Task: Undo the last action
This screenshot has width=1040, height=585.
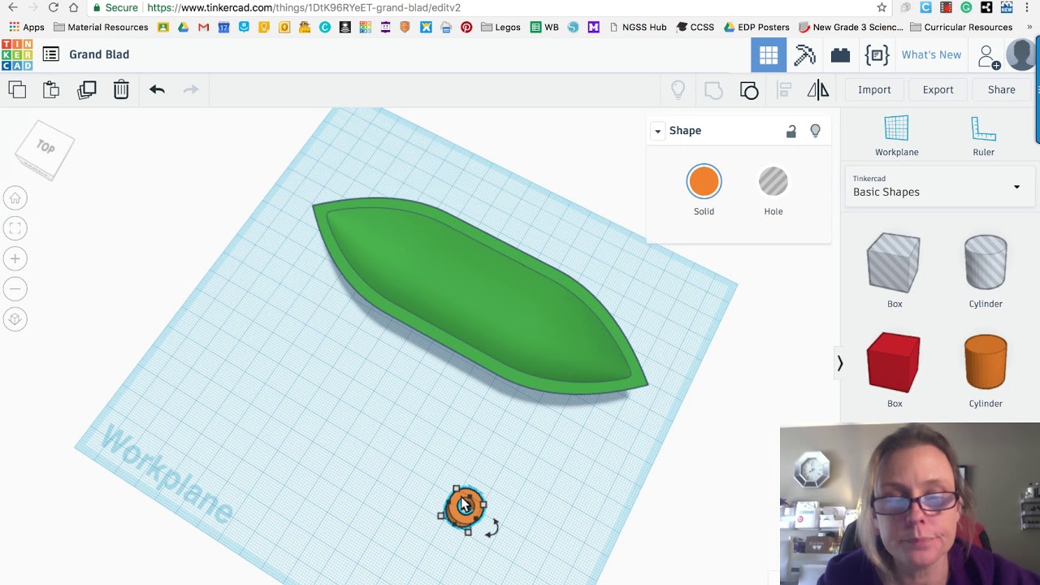Action: [157, 89]
